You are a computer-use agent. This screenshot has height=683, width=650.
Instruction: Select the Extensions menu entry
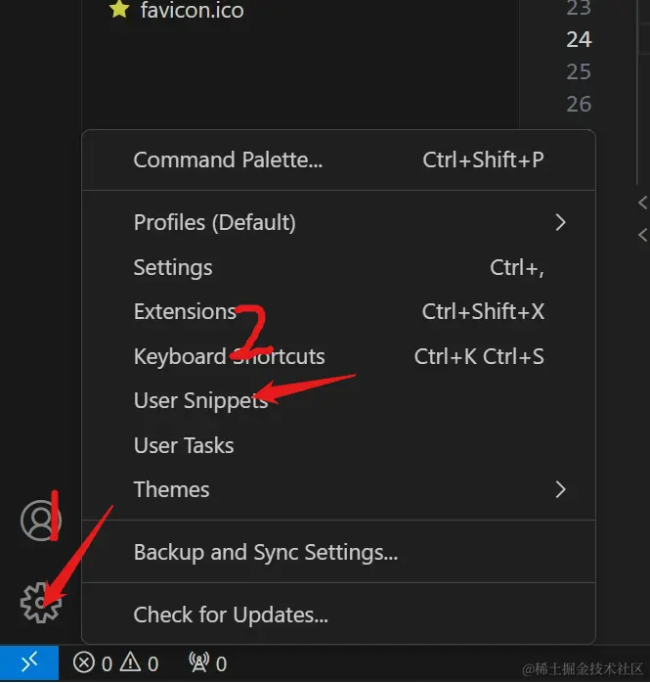point(185,312)
